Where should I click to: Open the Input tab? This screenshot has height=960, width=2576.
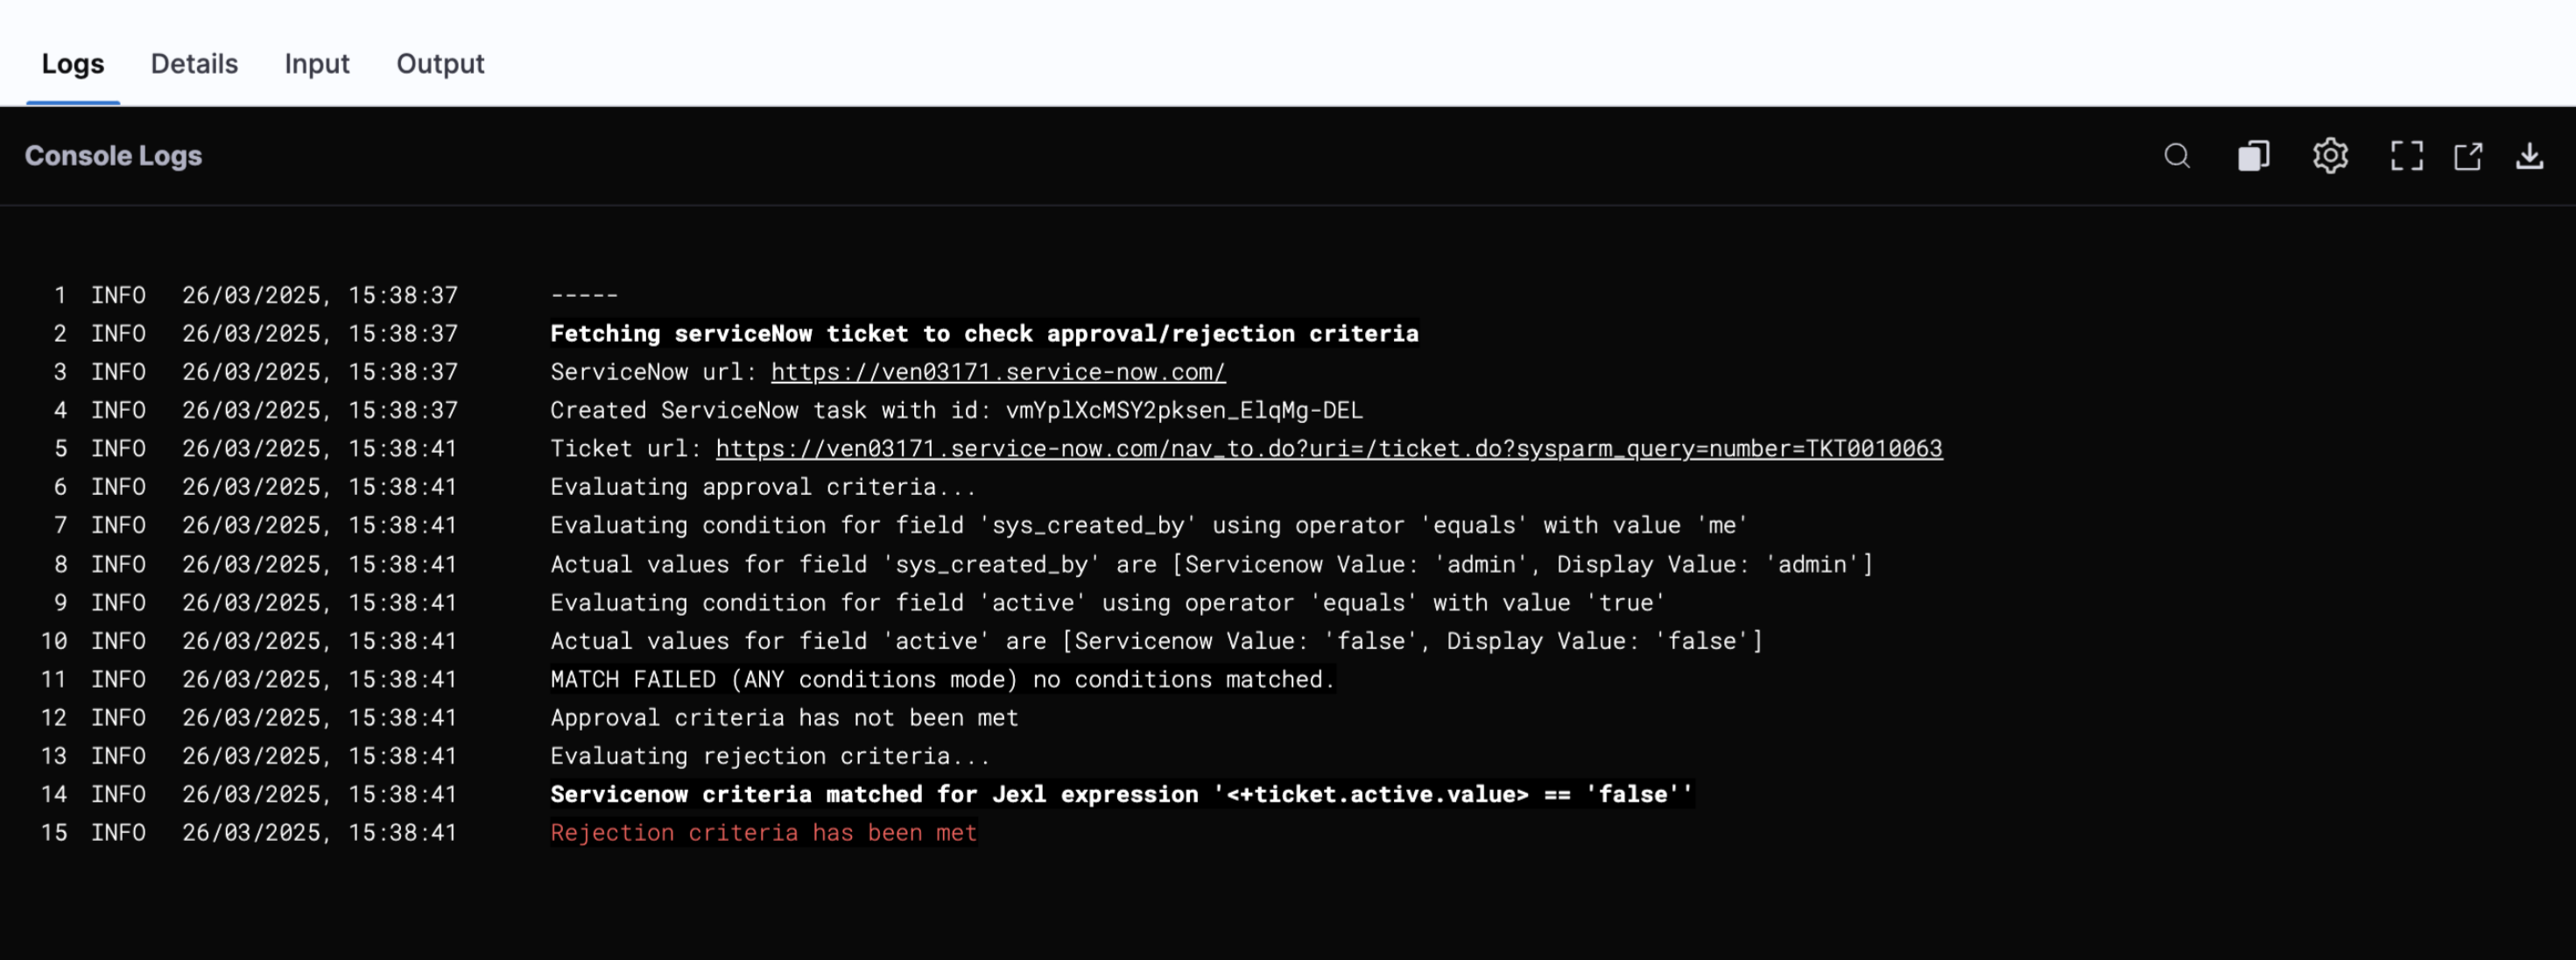[316, 64]
